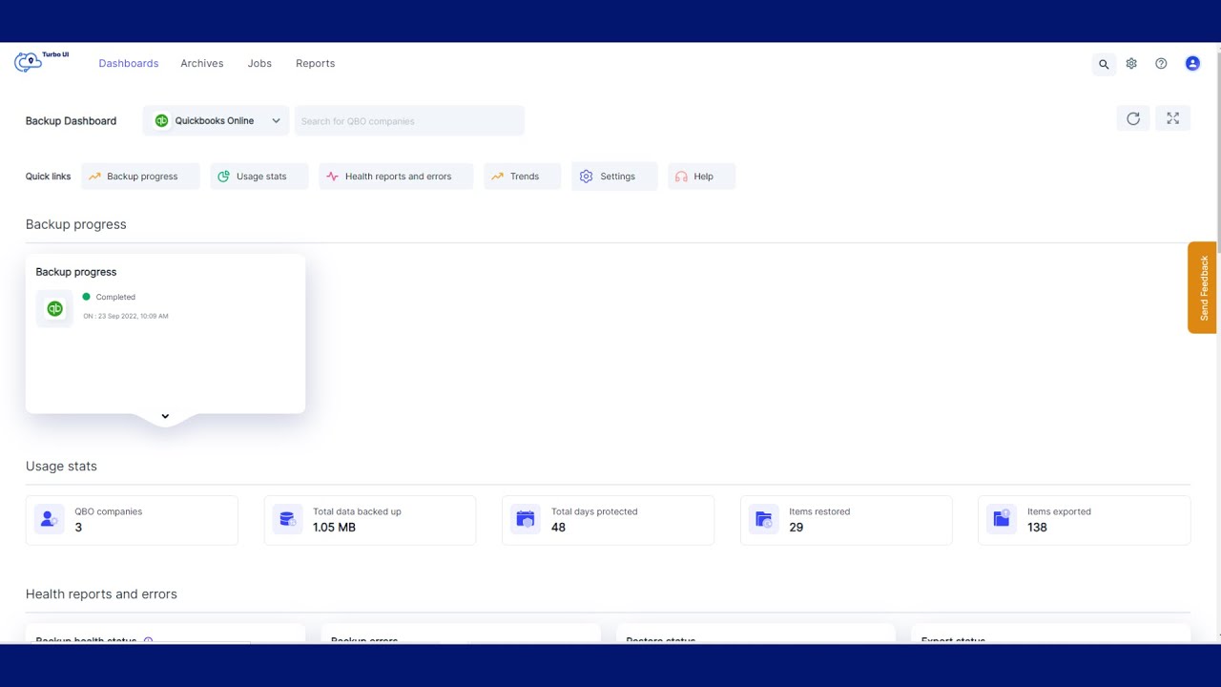Screen dimensions: 1221x687
Task: Click the QuickBooks icon in the dropdown
Action: click(162, 121)
